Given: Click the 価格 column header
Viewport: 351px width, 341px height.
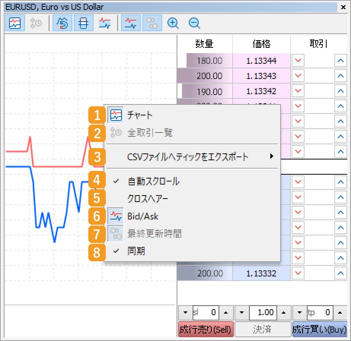Looking at the screenshot, I should pos(262,44).
